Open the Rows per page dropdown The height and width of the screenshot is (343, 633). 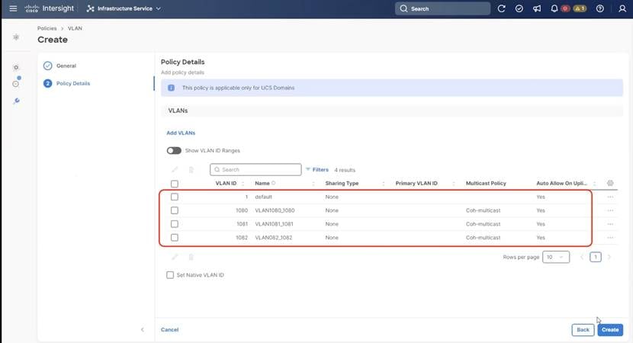pyautogui.click(x=556, y=257)
